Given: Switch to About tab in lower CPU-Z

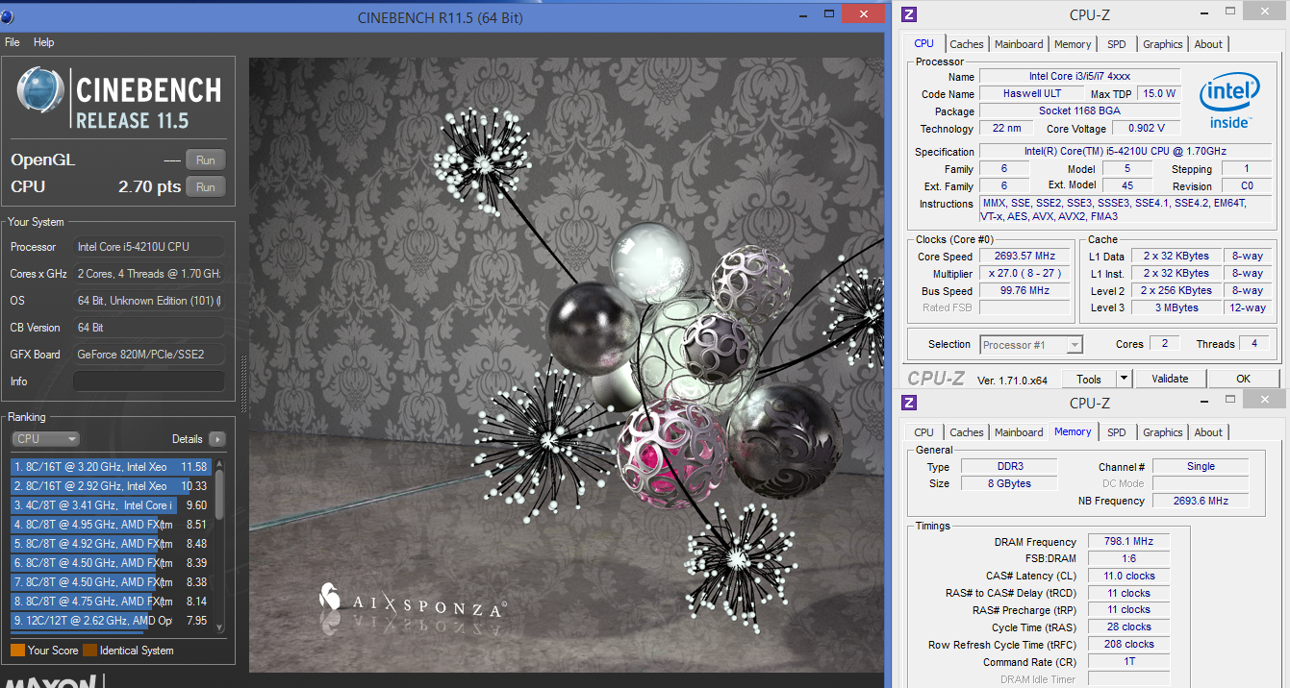Looking at the screenshot, I should [x=1208, y=432].
